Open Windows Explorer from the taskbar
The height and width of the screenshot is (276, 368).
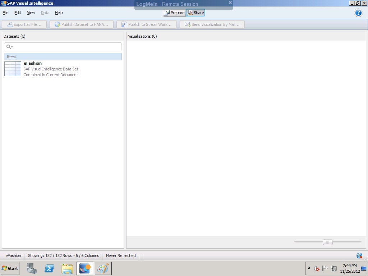(x=67, y=268)
